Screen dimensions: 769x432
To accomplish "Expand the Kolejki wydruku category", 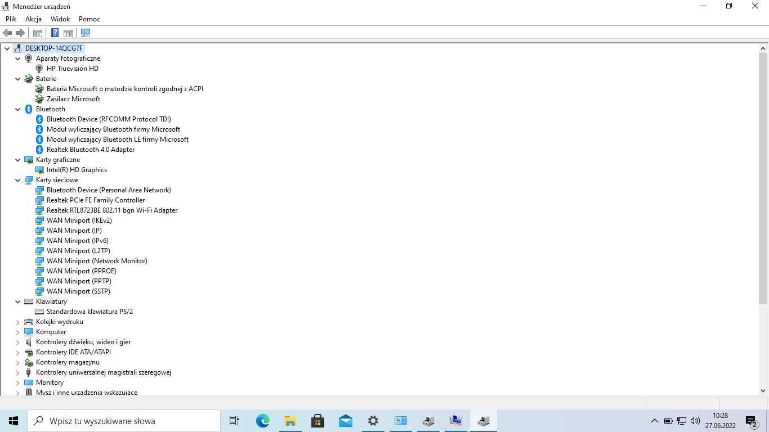I will pos(18,322).
